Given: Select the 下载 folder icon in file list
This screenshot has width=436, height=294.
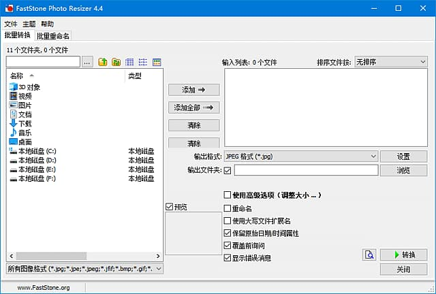Looking at the screenshot, I should 13,124.
